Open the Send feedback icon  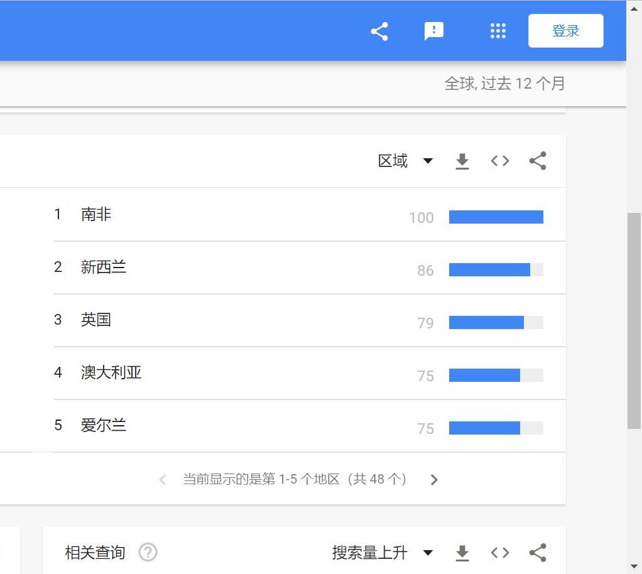pos(434,31)
